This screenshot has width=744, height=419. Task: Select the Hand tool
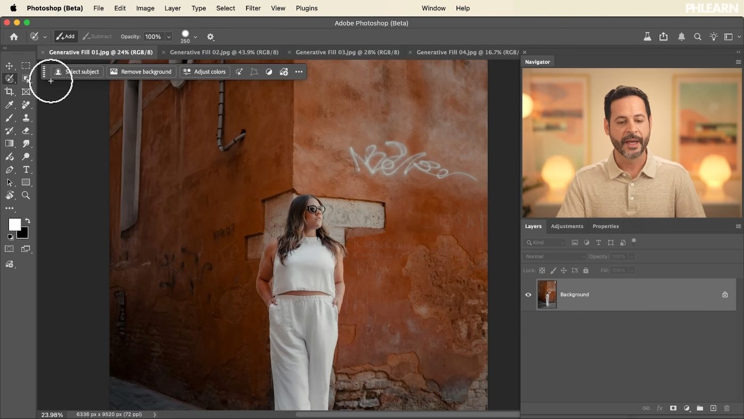pyautogui.click(x=10, y=195)
